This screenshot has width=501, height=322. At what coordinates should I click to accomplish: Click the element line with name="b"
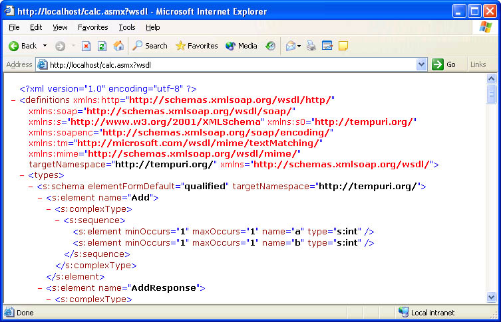point(224,243)
